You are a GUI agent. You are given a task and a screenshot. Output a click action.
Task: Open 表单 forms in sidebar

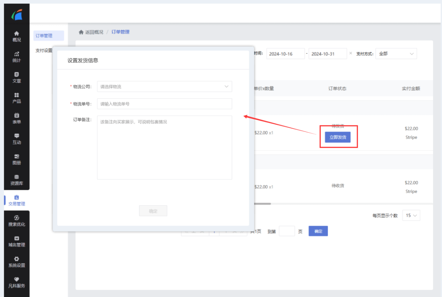coord(16,118)
